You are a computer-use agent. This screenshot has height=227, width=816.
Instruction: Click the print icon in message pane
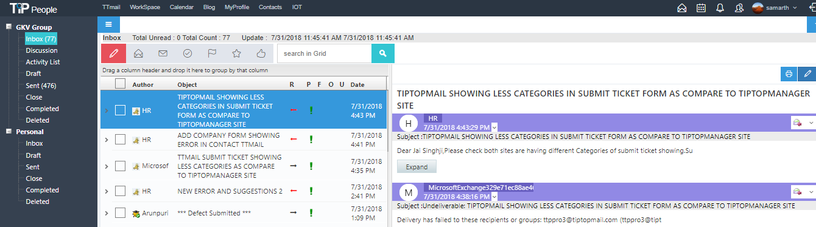789,73
